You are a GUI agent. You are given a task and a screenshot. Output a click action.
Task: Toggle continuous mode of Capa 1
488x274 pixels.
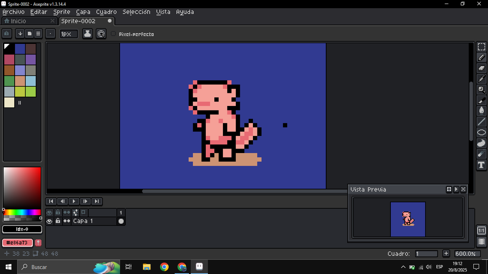[67, 221]
